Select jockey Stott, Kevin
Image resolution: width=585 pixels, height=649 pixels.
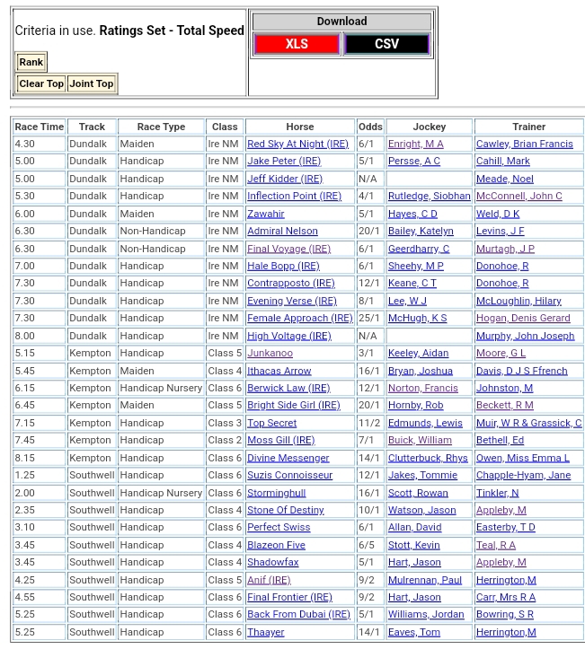coord(413,545)
